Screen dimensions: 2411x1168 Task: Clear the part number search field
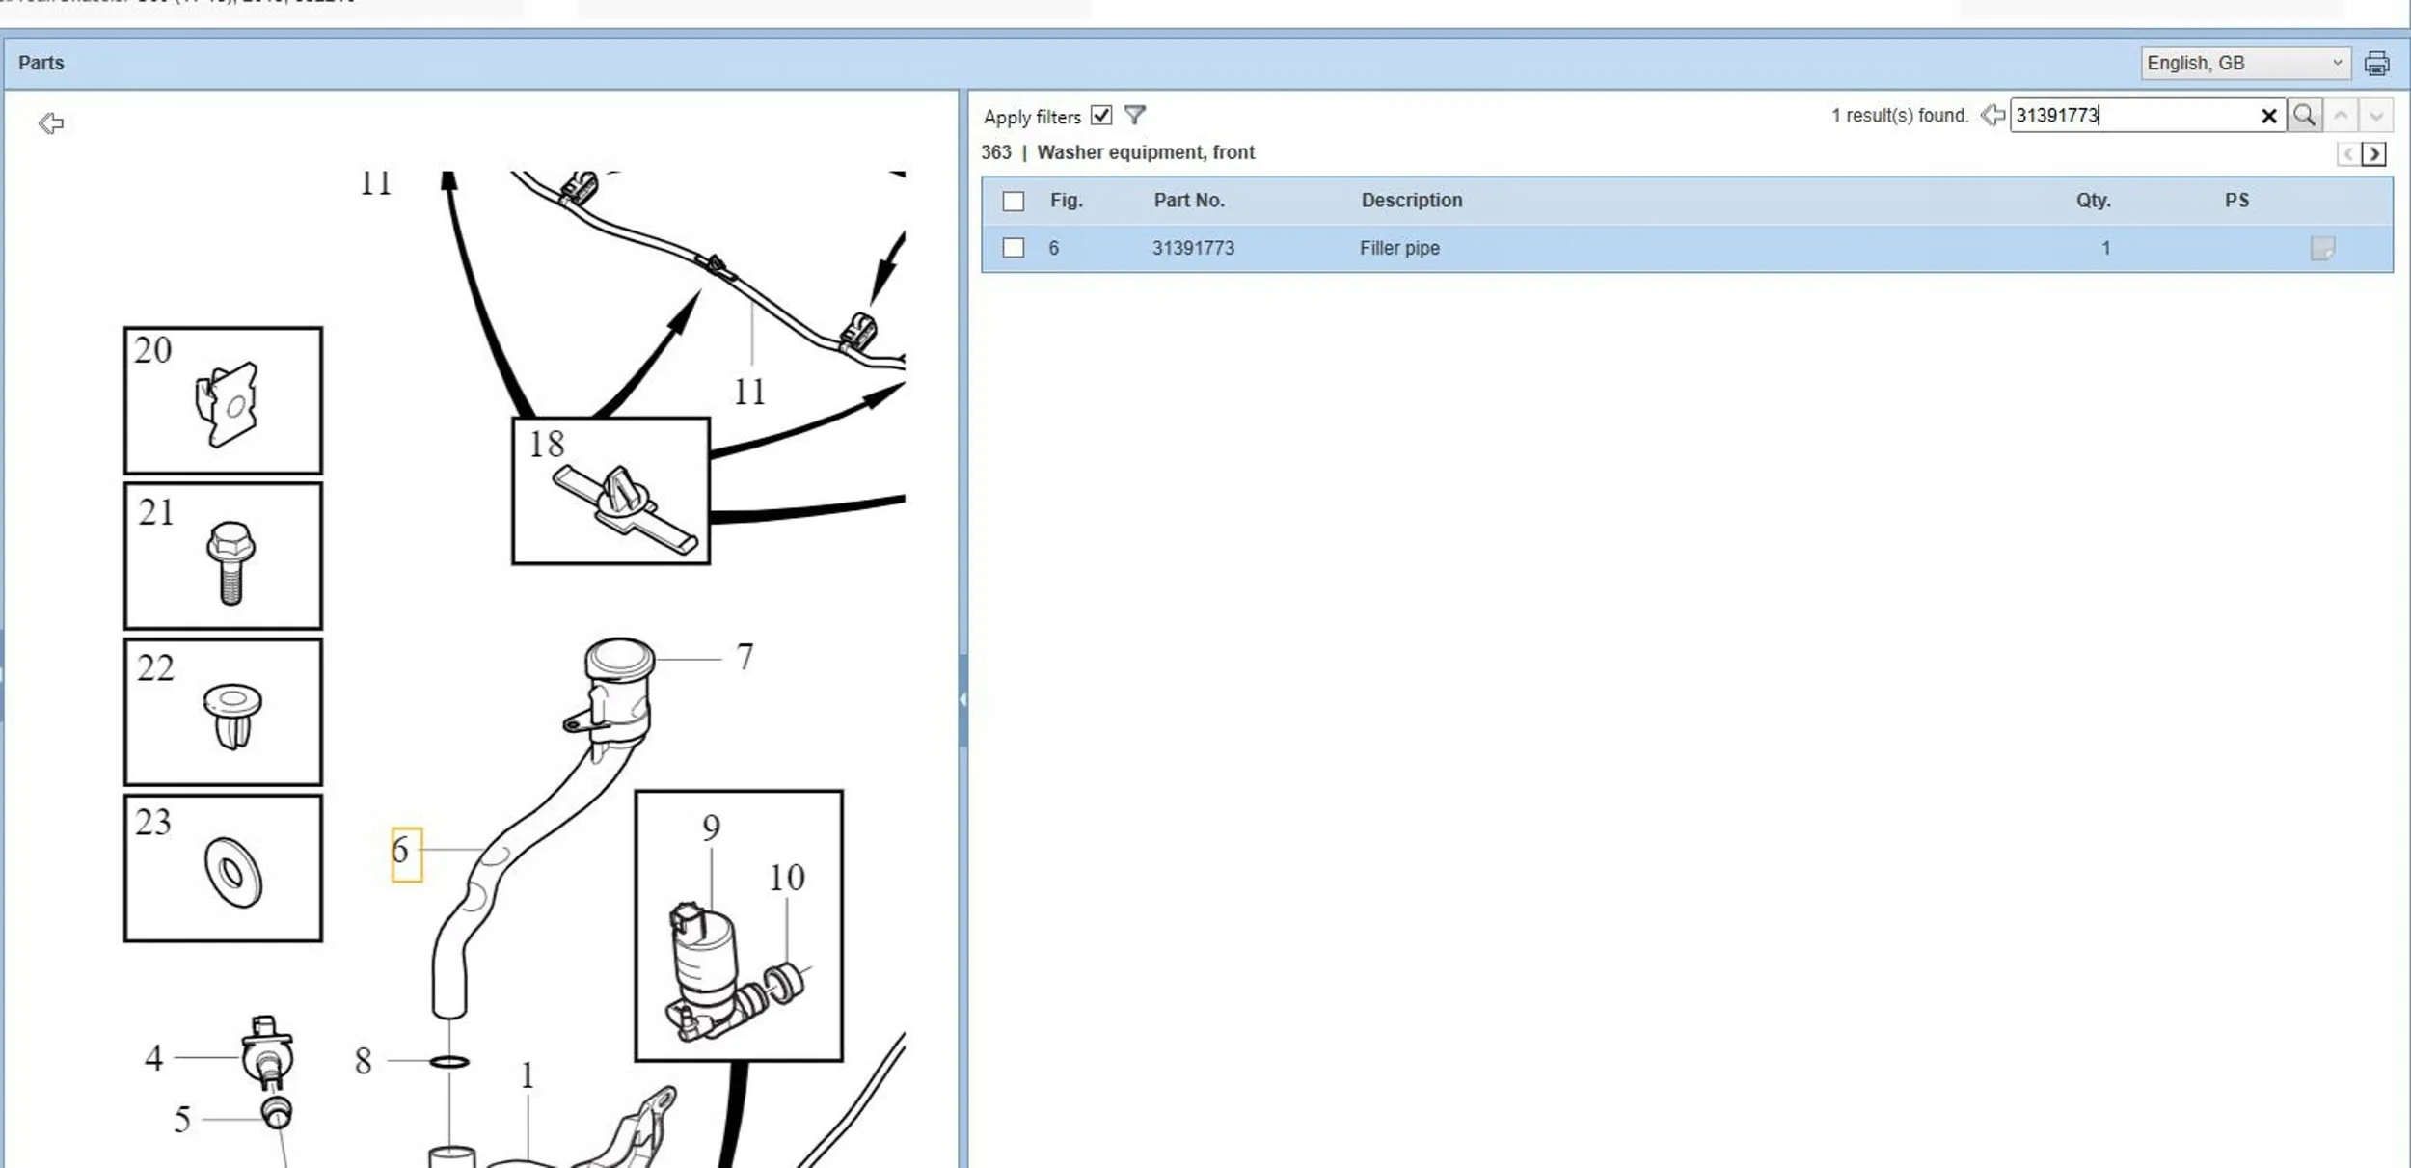[x=2268, y=116]
